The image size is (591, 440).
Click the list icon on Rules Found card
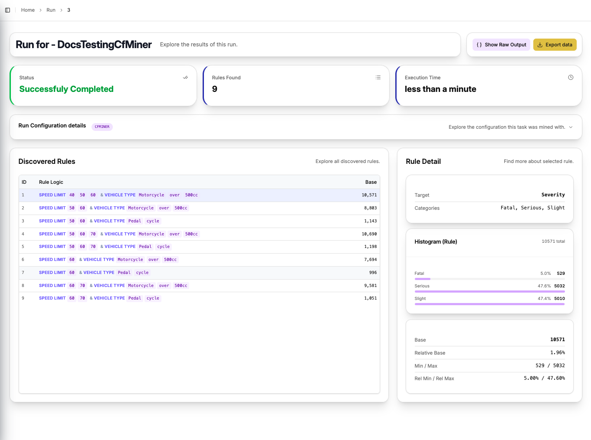[378, 77]
